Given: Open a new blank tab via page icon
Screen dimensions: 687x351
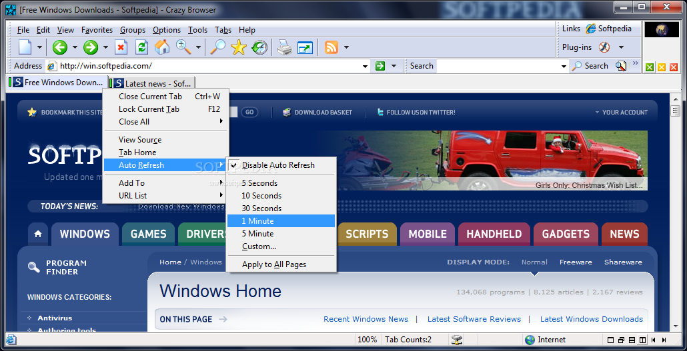Looking at the screenshot, I should point(25,47).
